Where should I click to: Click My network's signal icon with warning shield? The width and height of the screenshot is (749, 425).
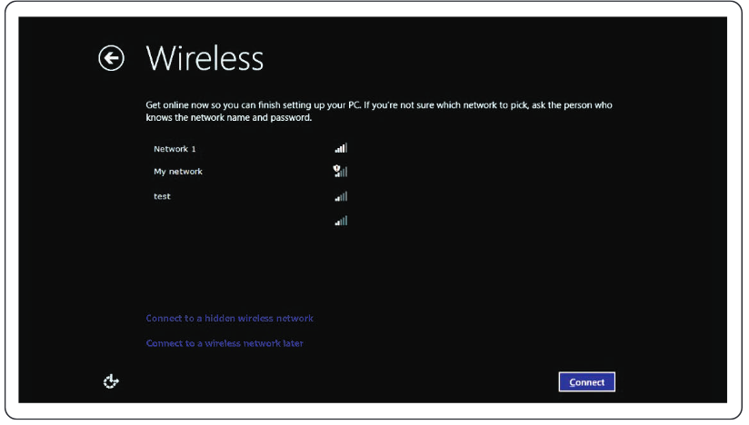(341, 171)
